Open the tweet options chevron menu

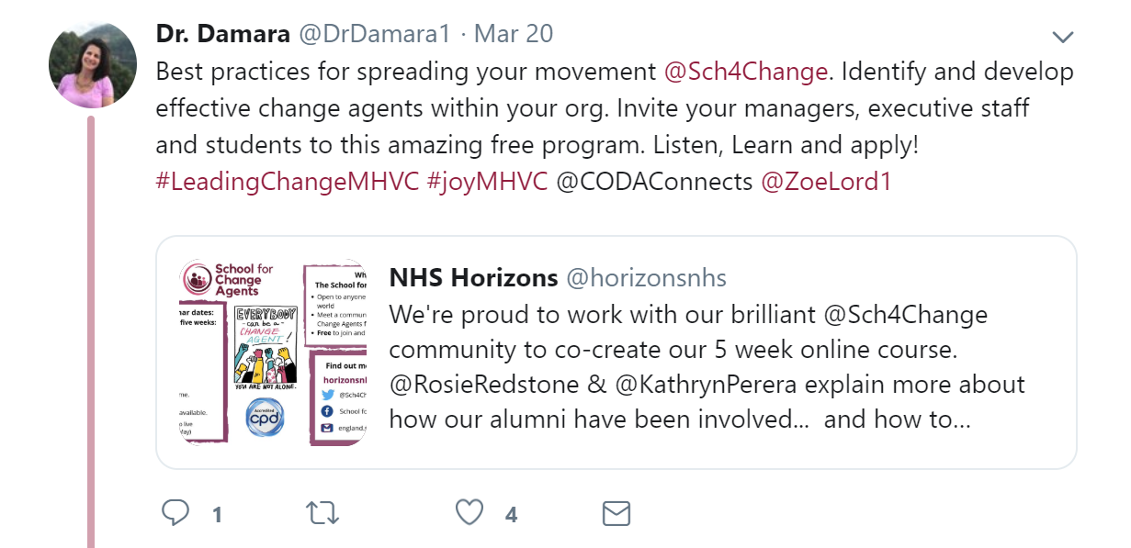1063,37
